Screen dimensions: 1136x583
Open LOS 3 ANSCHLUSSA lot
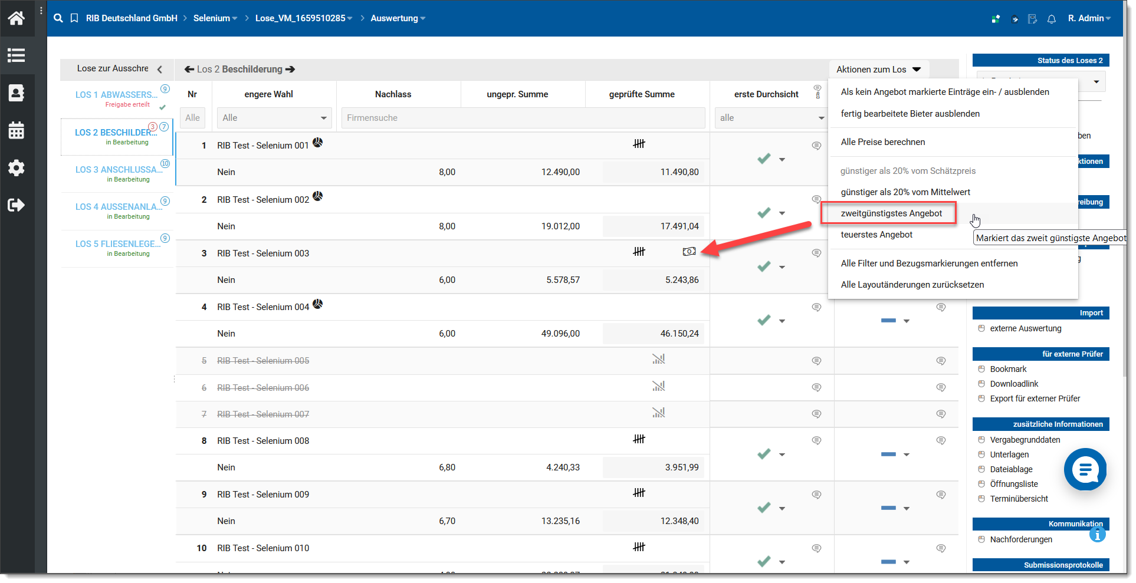point(119,170)
